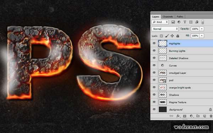Lock image pixels brush icon

pos(167,36)
